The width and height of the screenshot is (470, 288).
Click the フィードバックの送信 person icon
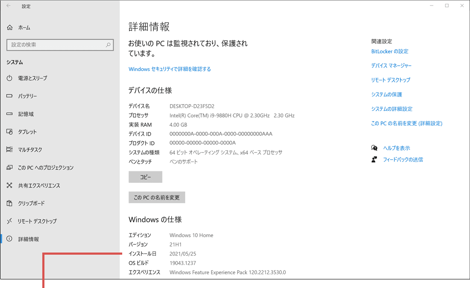[x=374, y=159]
